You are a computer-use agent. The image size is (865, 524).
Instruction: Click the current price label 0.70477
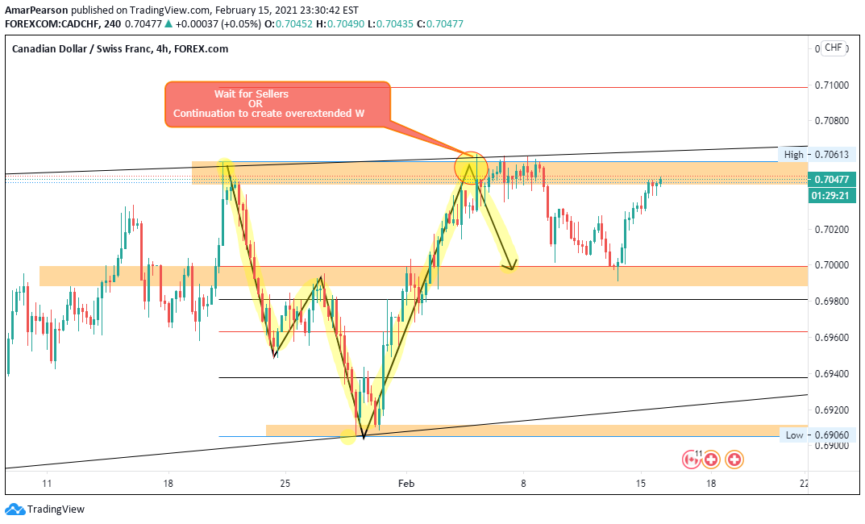tap(832, 179)
